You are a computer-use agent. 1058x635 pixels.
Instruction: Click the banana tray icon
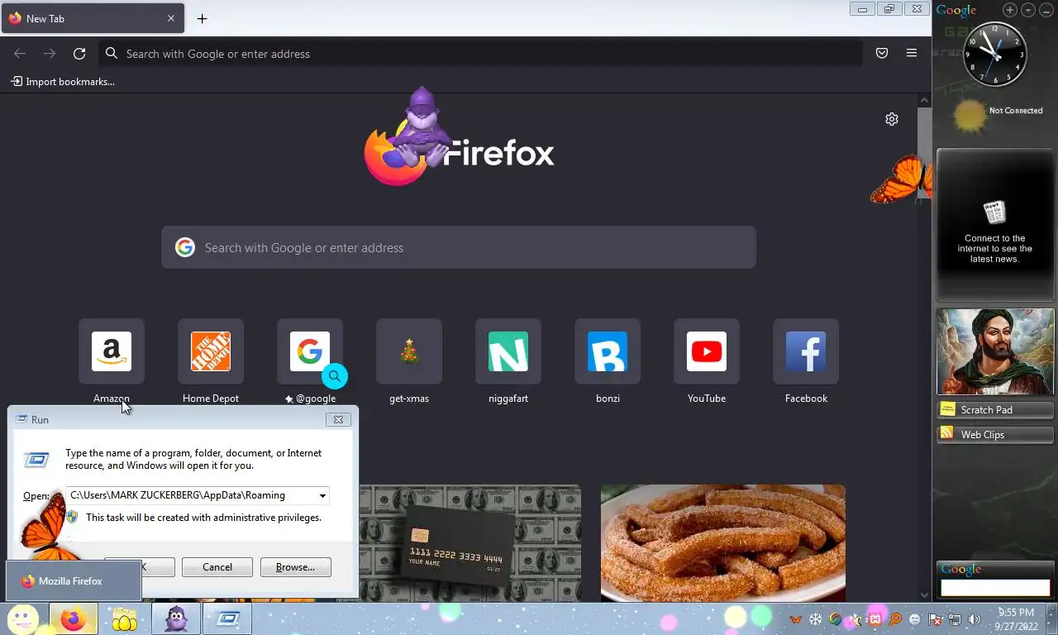[855, 619]
